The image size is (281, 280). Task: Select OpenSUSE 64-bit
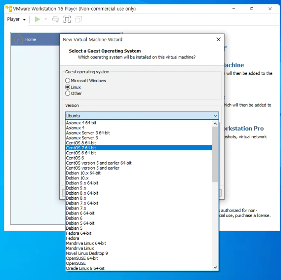pyautogui.click(x=139, y=258)
